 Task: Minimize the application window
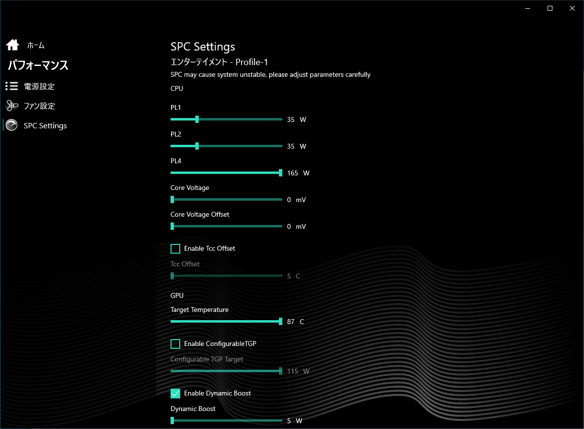[528, 8]
